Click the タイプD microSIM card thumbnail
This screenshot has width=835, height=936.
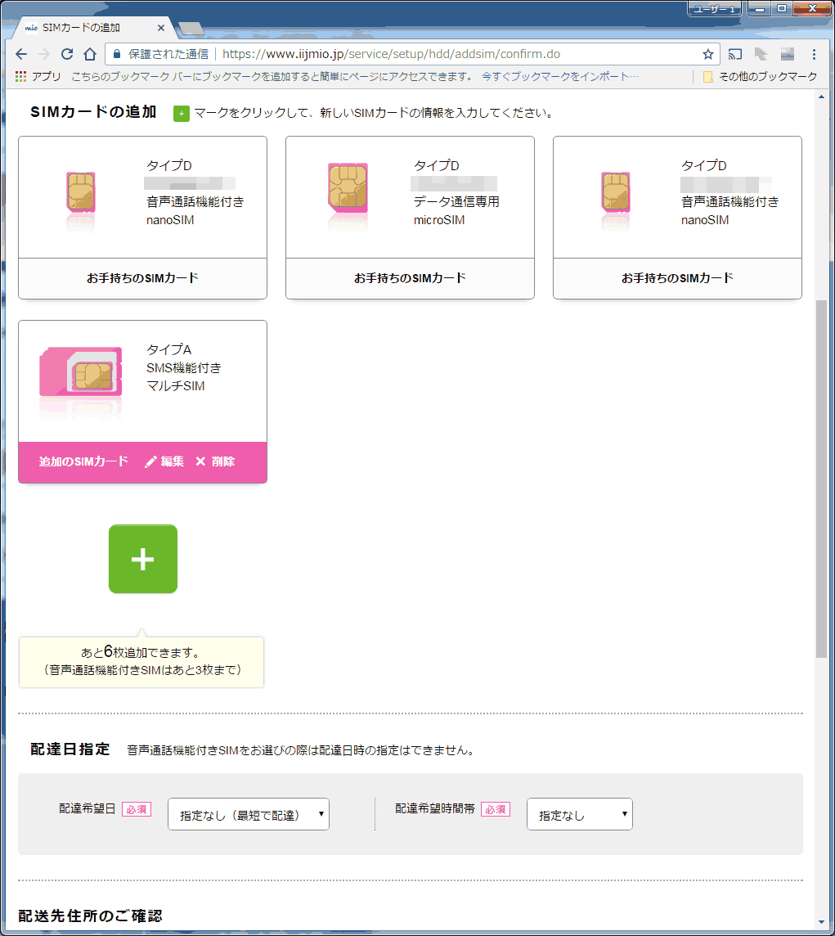(348, 196)
